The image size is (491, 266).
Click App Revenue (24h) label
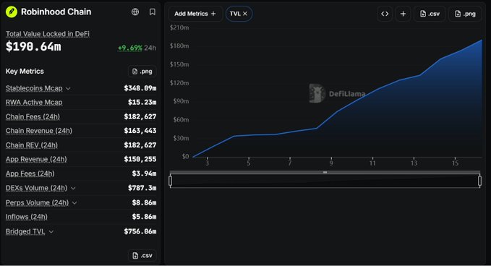tap(36, 159)
